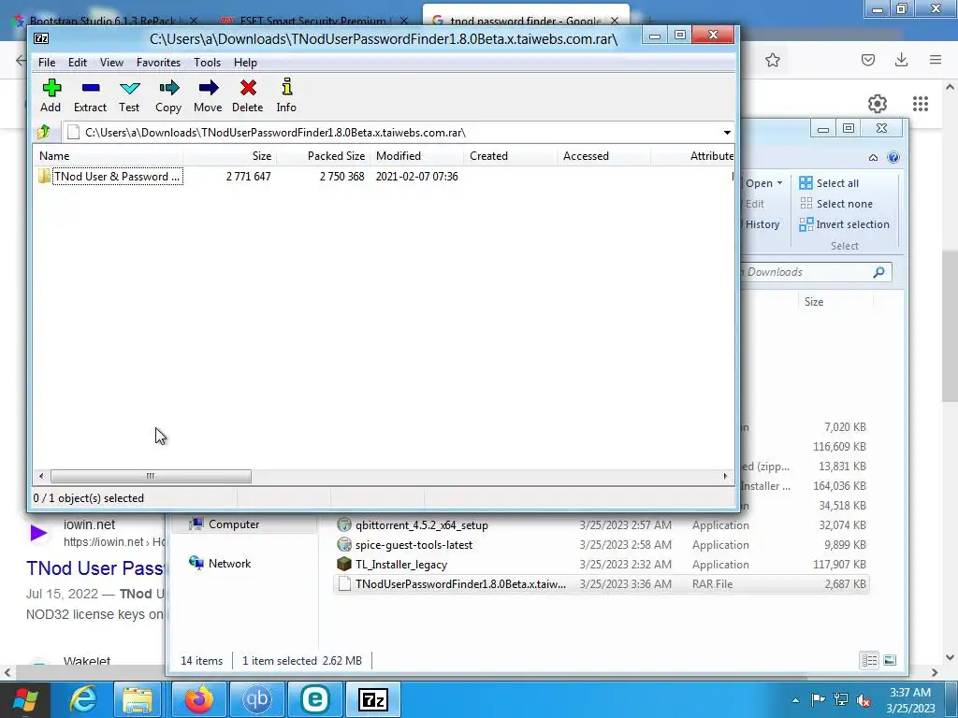Sort by the Packed Size column
Viewport: 958px width, 718px height.
tap(323, 156)
